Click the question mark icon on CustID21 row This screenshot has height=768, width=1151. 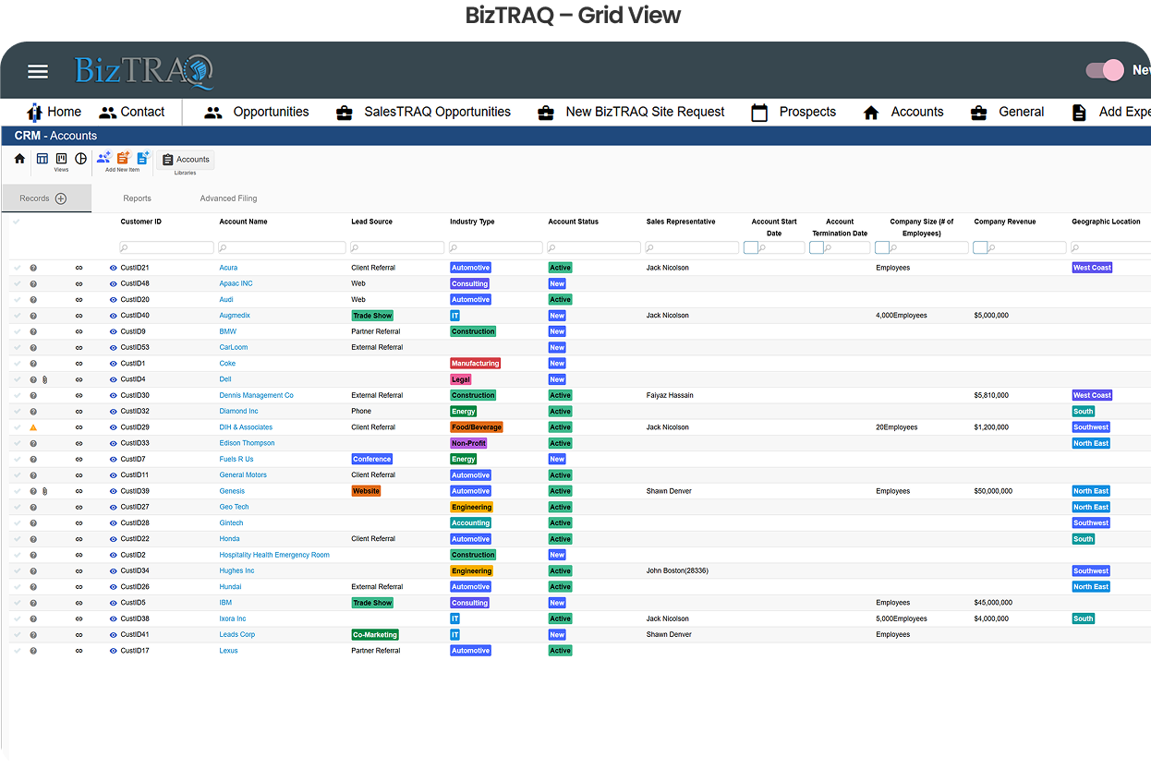click(33, 268)
